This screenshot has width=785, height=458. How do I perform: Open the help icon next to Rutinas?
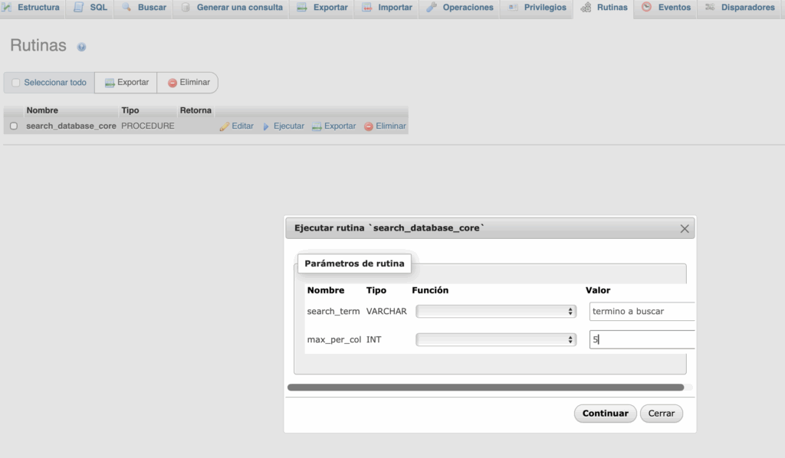tap(81, 46)
